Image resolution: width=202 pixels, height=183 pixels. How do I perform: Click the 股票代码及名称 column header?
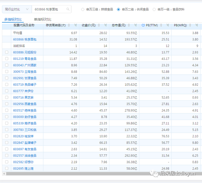24,25
